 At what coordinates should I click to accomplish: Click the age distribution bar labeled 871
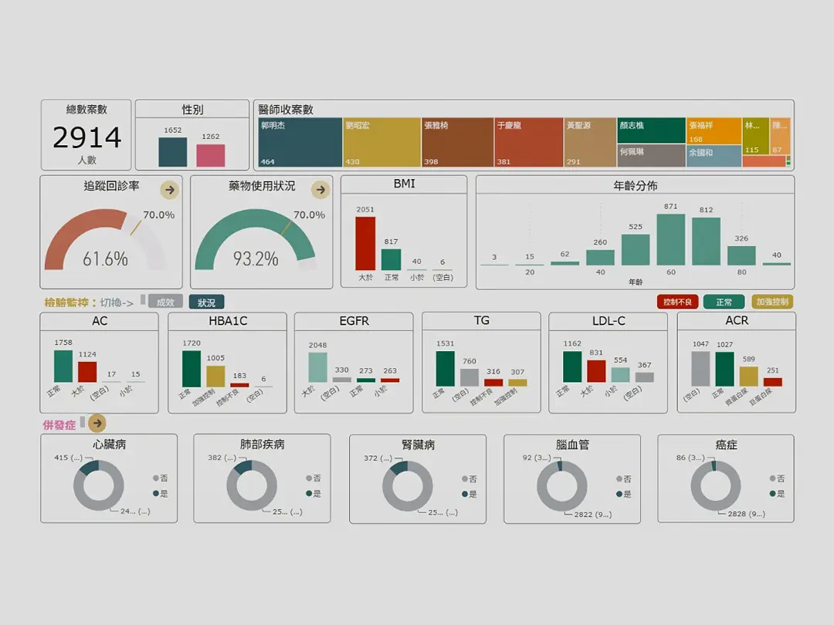(671, 239)
